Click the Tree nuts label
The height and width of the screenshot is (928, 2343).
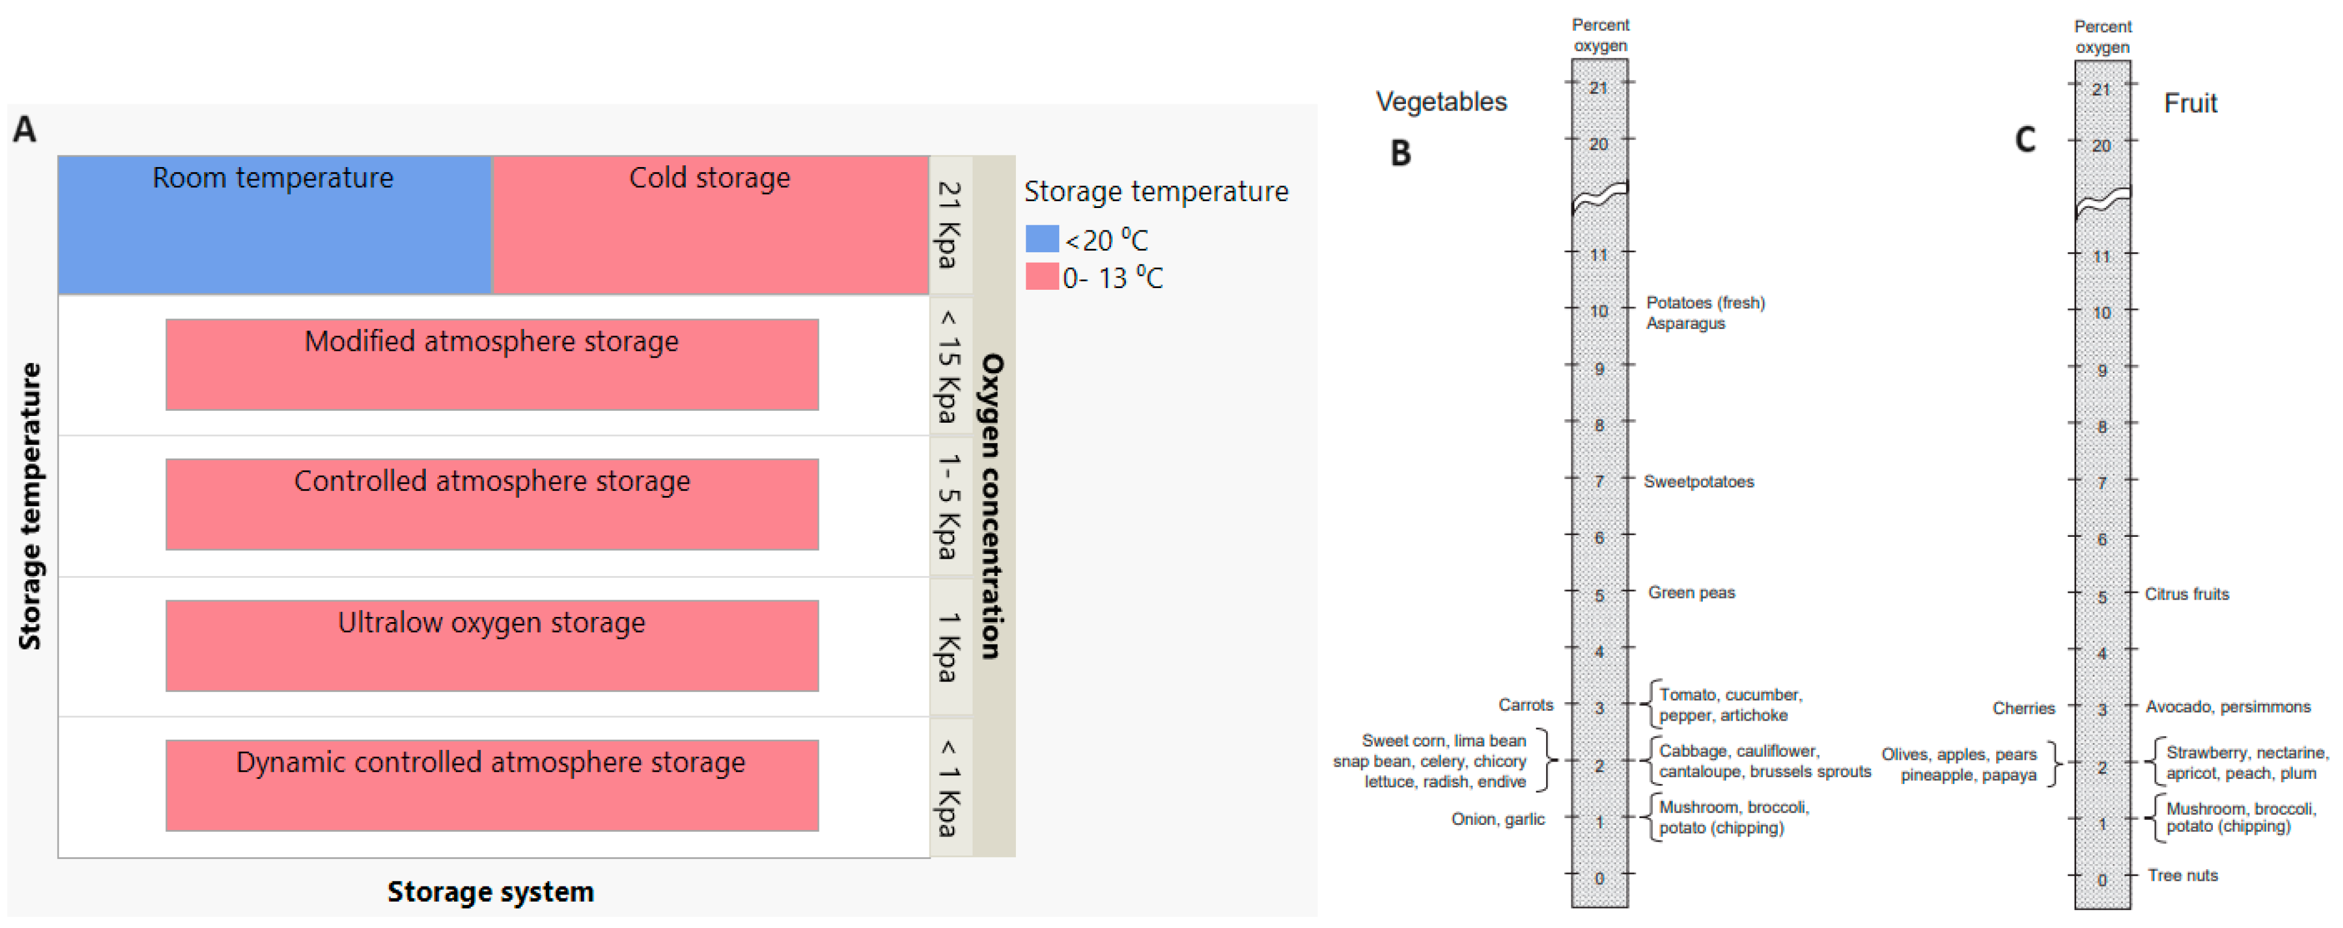click(2182, 875)
